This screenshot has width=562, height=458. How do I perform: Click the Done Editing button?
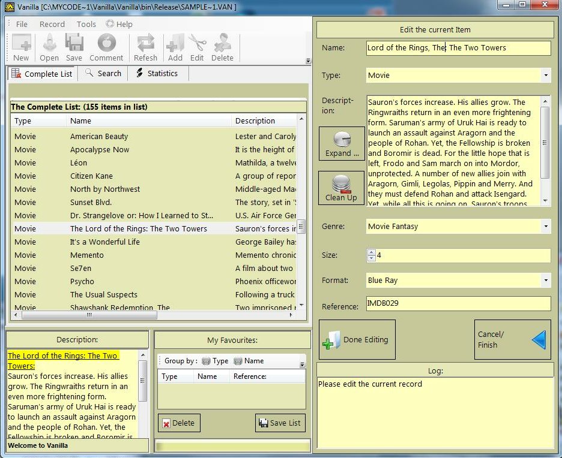click(x=357, y=340)
